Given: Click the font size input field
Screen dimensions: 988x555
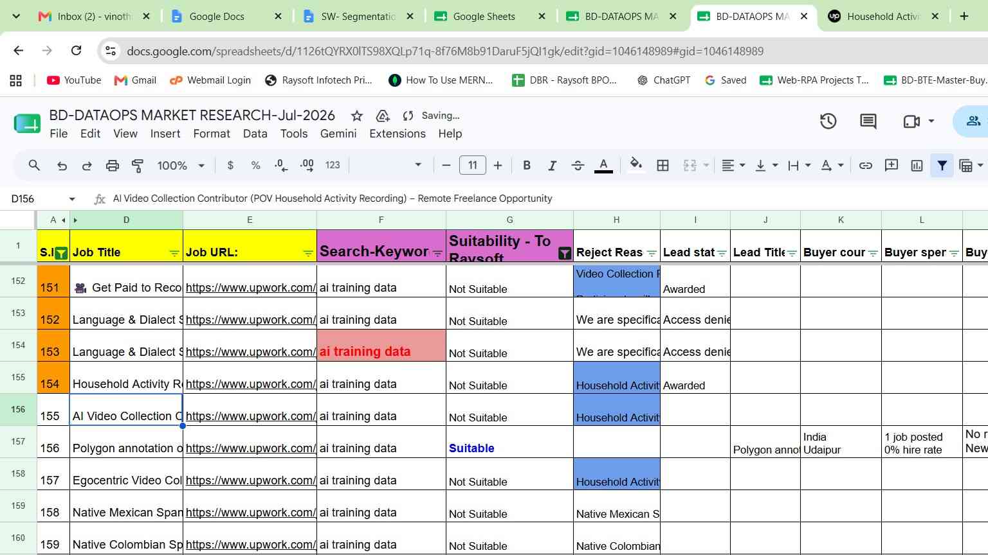Looking at the screenshot, I should pyautogui.click(x=472, y=166).
